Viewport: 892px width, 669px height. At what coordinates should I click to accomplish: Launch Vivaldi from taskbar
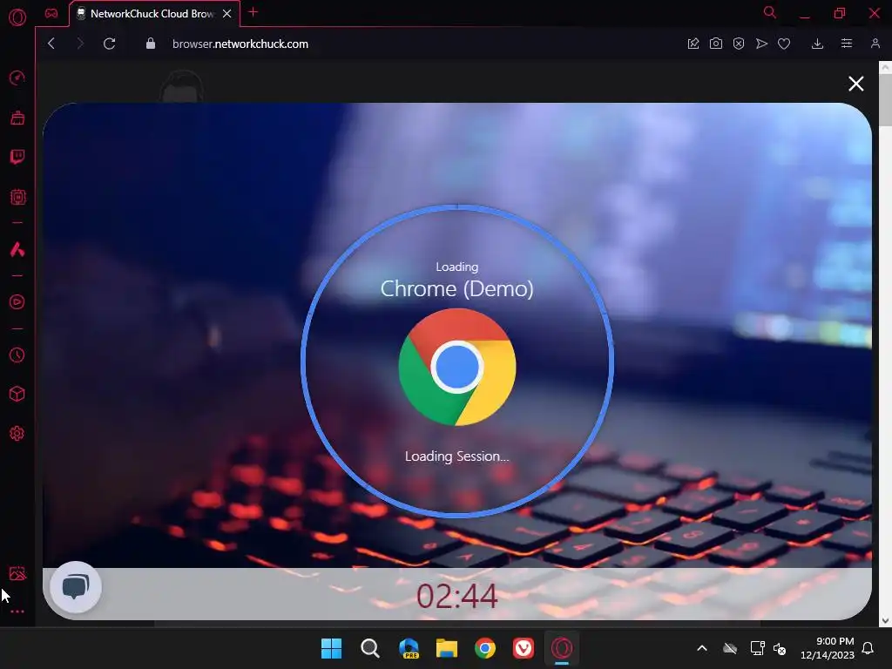pos(524,648)
